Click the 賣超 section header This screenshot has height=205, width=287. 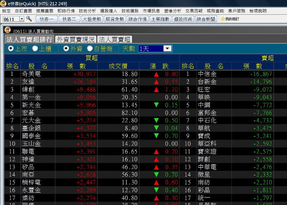[x=267, y=58]
